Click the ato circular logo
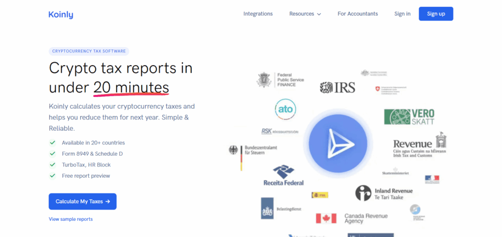 coord(285,109)
